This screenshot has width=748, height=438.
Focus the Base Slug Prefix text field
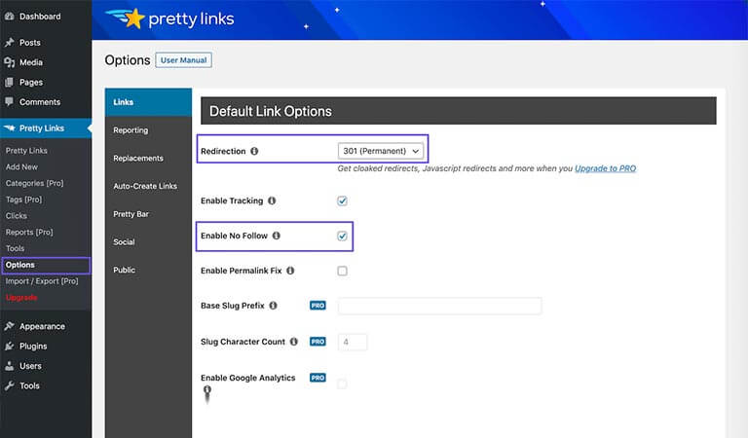(x=439, y=306)
